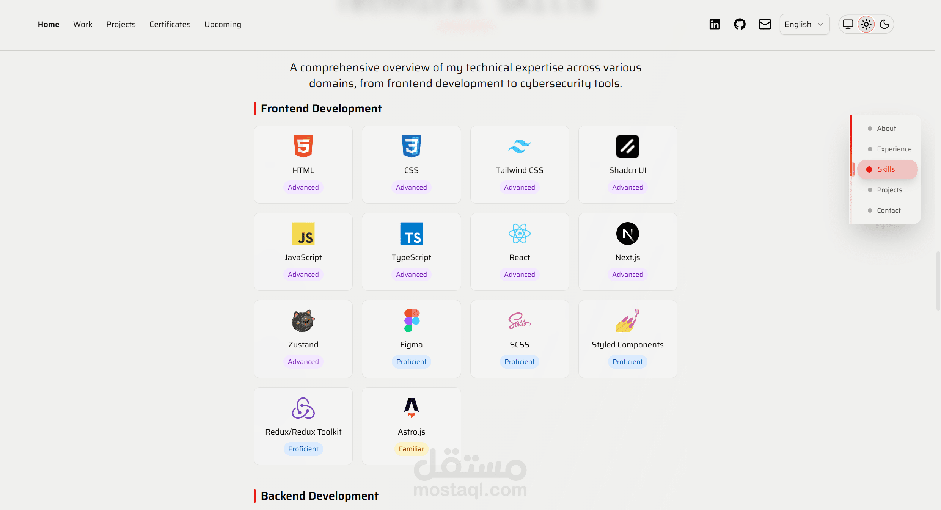Click the GitHub icon in header
941x510 pixels.
point(740,24)
